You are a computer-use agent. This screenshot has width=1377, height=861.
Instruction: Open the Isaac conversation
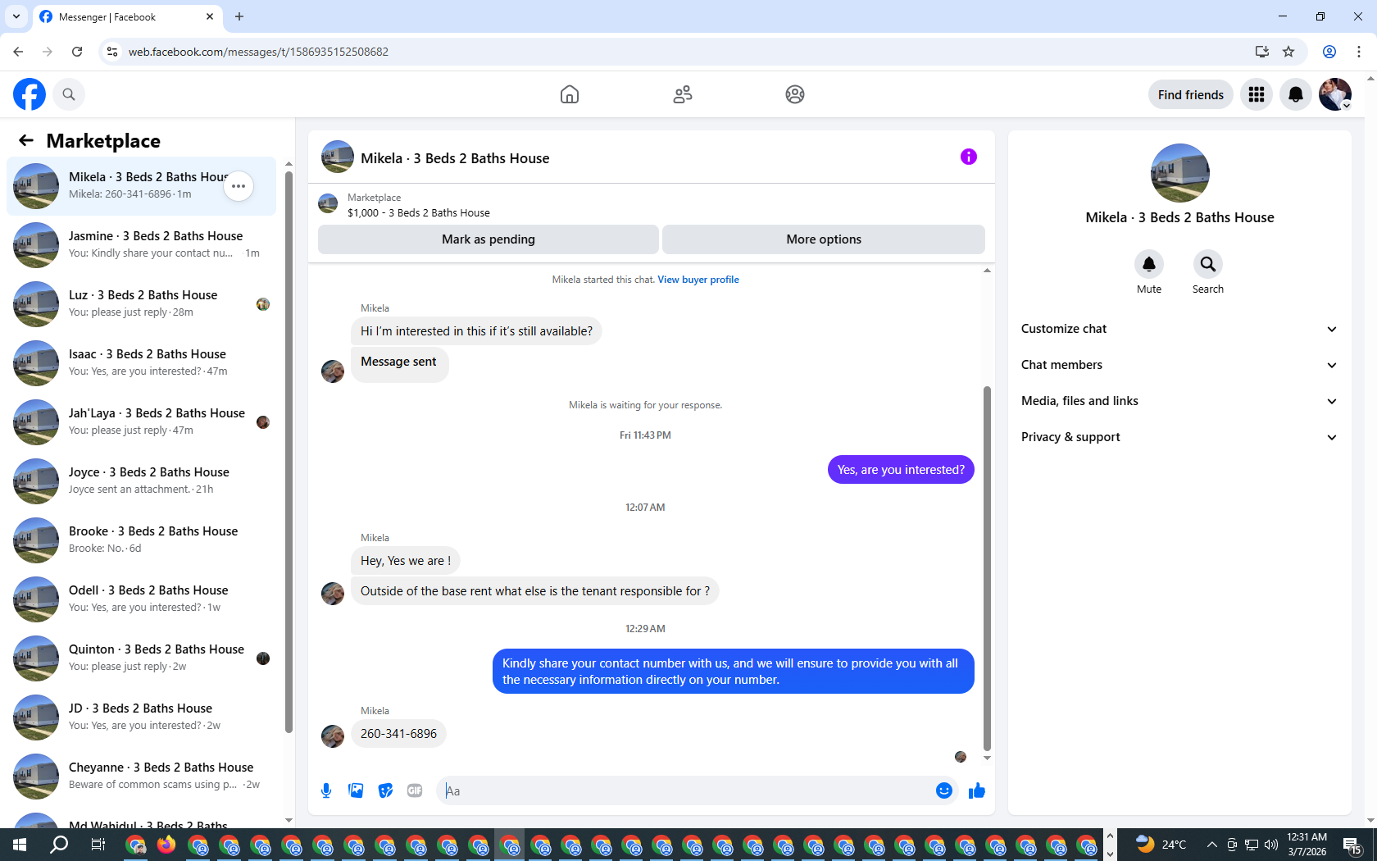point(141,363)
